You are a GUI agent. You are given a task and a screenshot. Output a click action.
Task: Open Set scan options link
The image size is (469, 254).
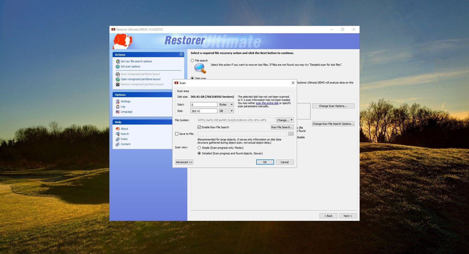coord(130,66)
